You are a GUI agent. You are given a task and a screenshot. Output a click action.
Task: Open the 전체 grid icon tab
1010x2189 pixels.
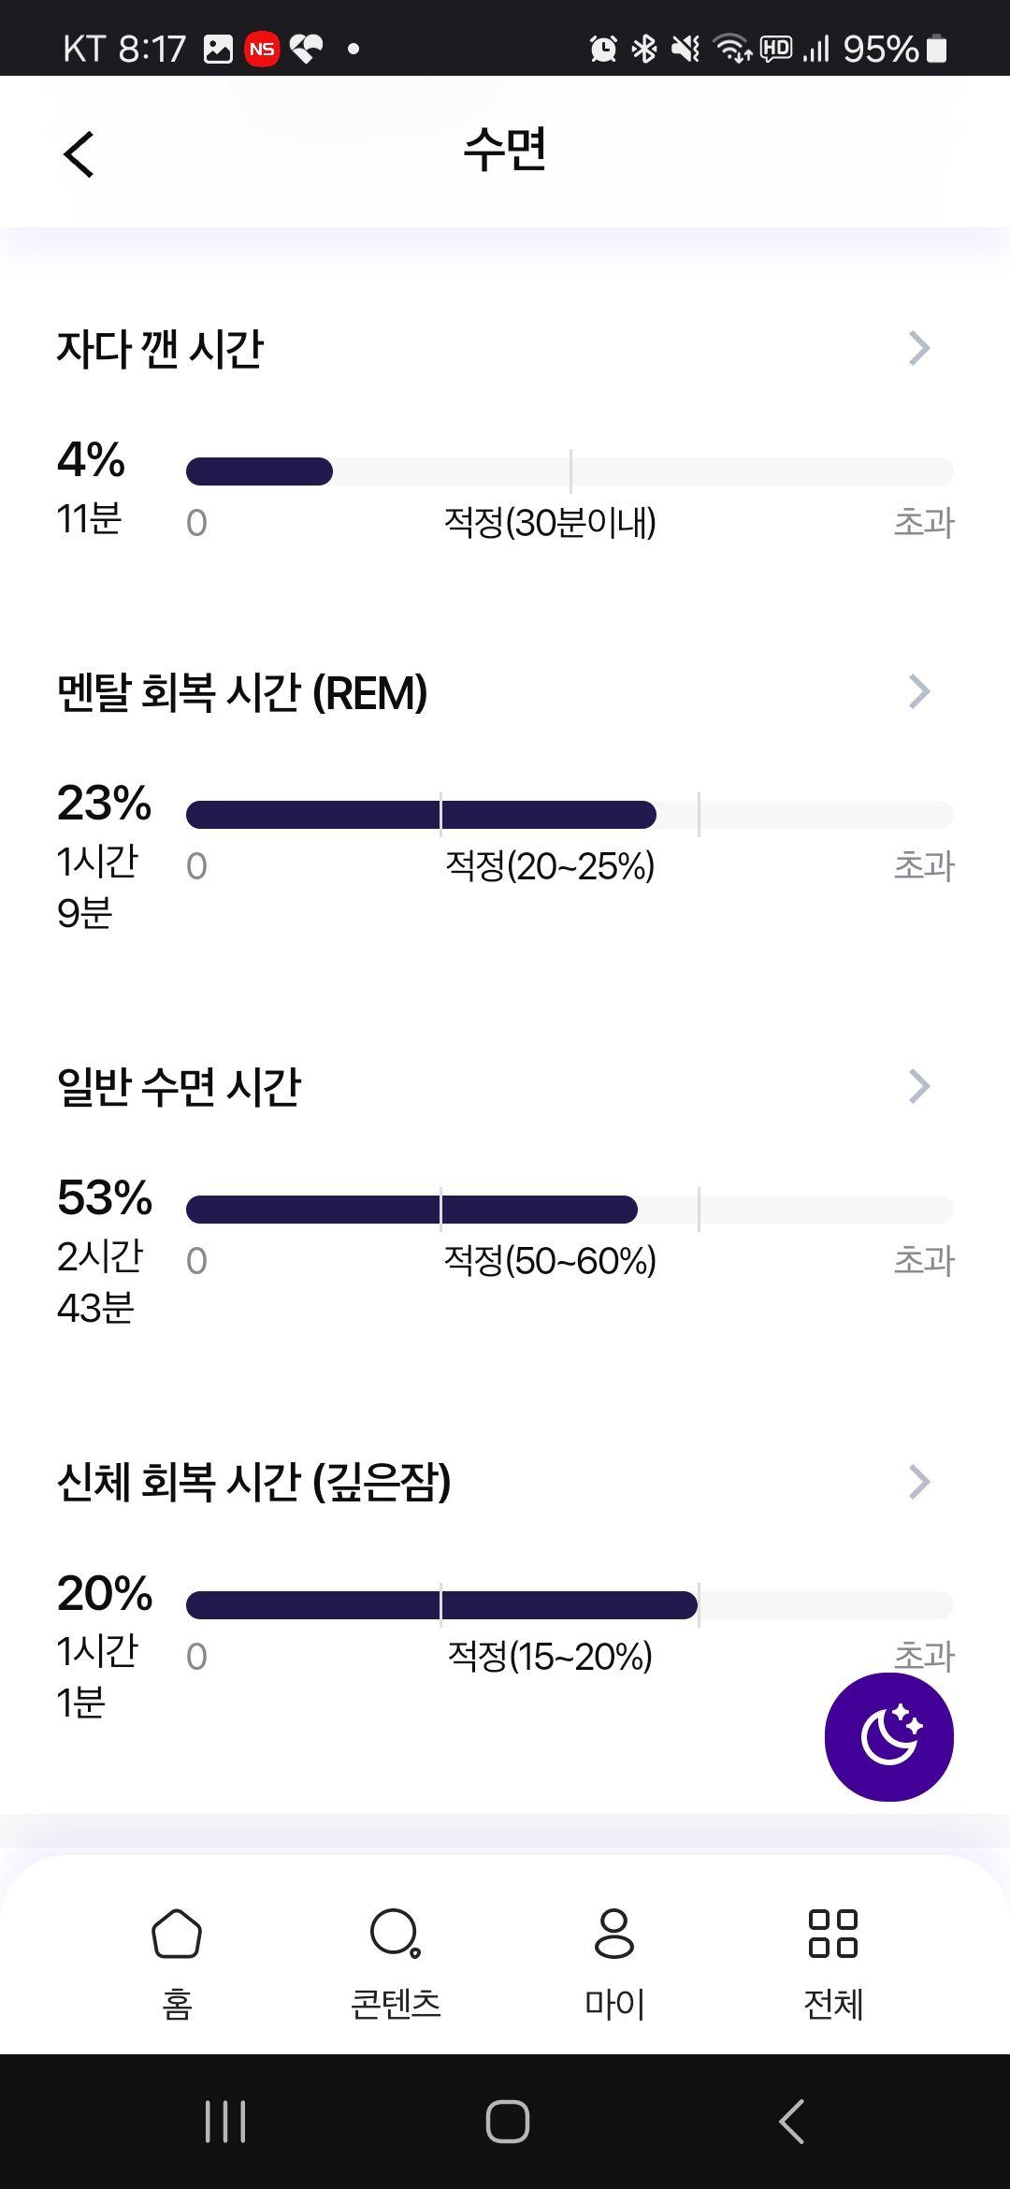[832, 1934]
